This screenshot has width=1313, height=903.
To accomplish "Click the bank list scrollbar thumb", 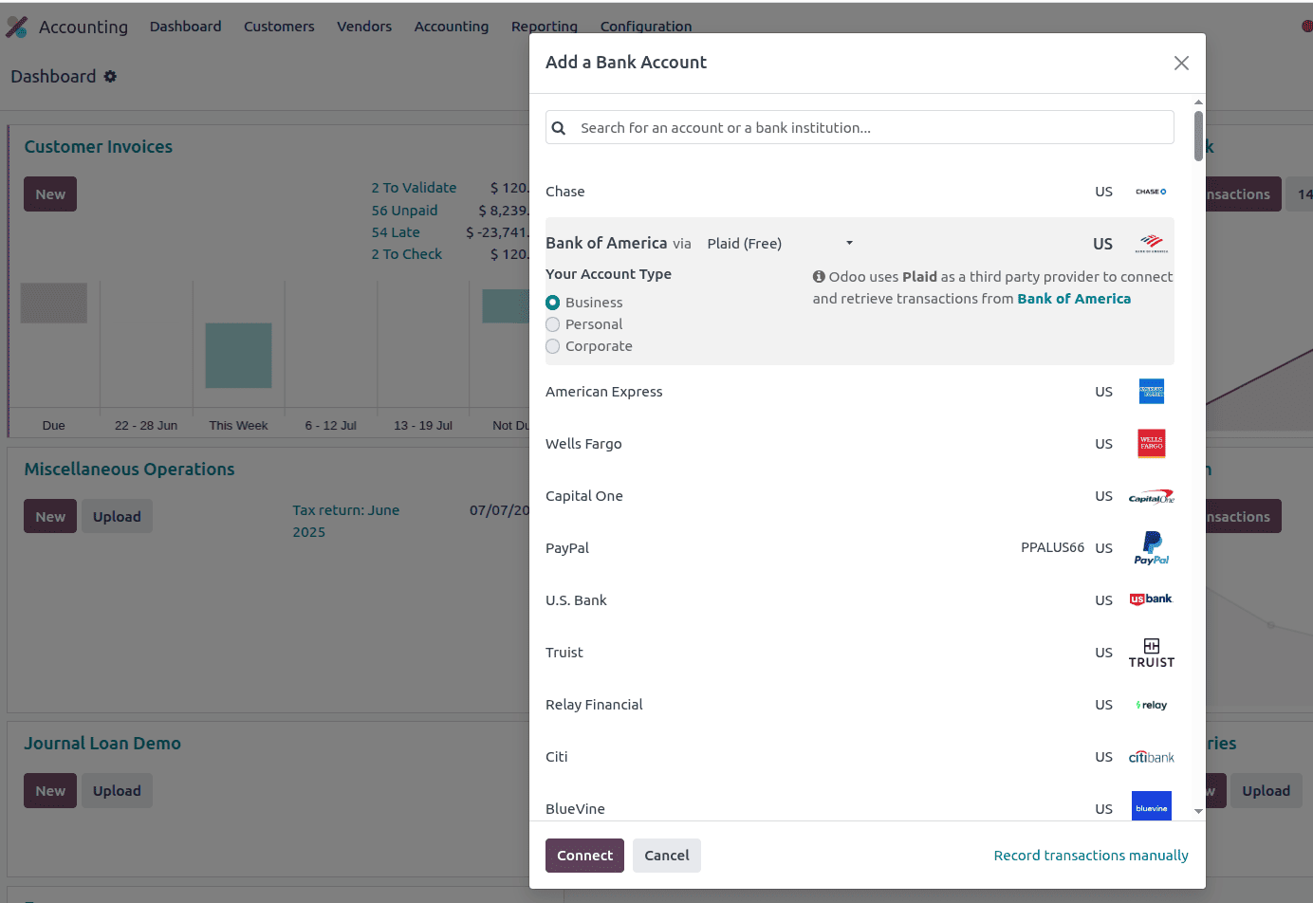I will (1198, 137).
